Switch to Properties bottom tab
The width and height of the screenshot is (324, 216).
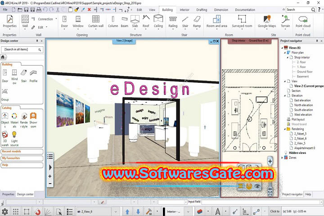(x=8, y=194)
